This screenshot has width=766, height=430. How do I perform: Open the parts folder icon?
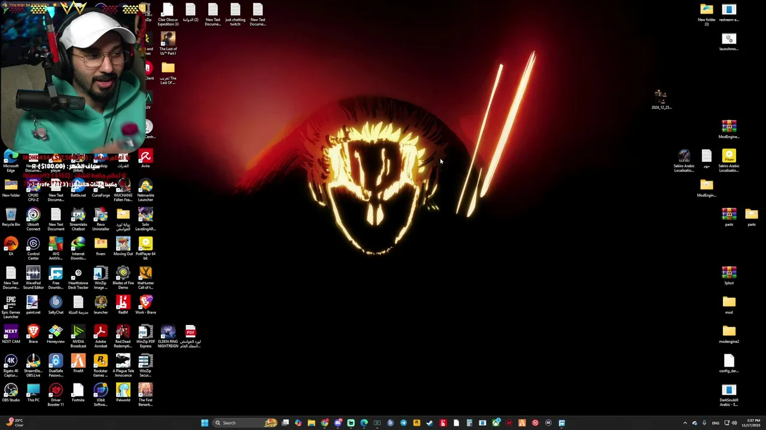[x=752, y=217]
